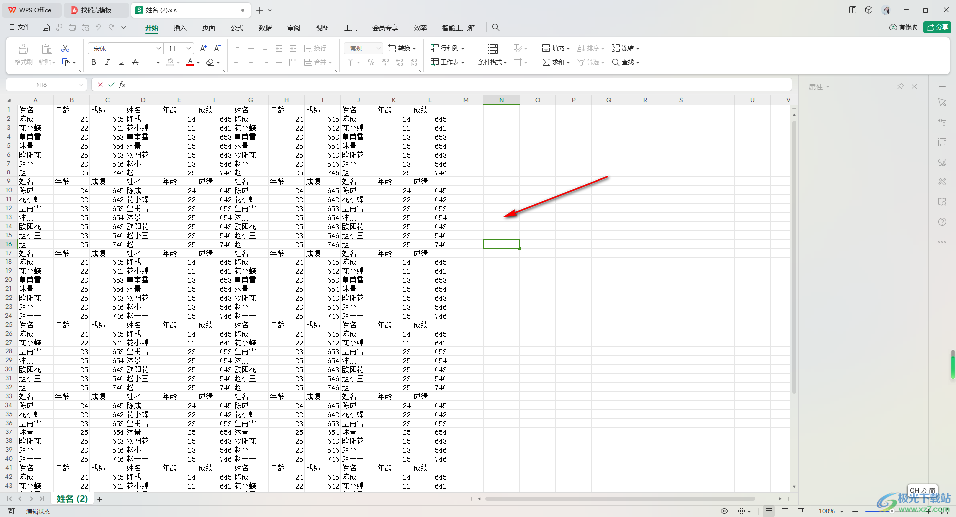Image resolution: width=956 pixels, height=517 pixels.
Task: Set horizontal center alignment
Action: tap(251, 62)
